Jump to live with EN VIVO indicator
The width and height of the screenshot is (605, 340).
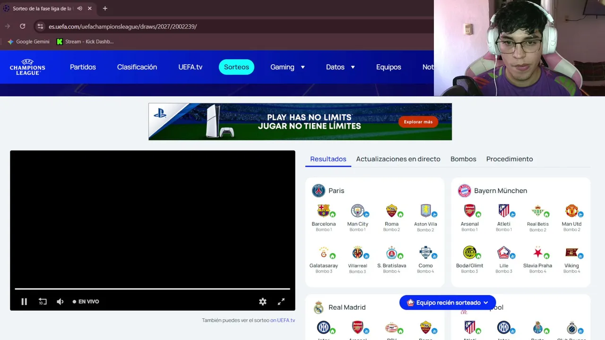tap(86, 302)
